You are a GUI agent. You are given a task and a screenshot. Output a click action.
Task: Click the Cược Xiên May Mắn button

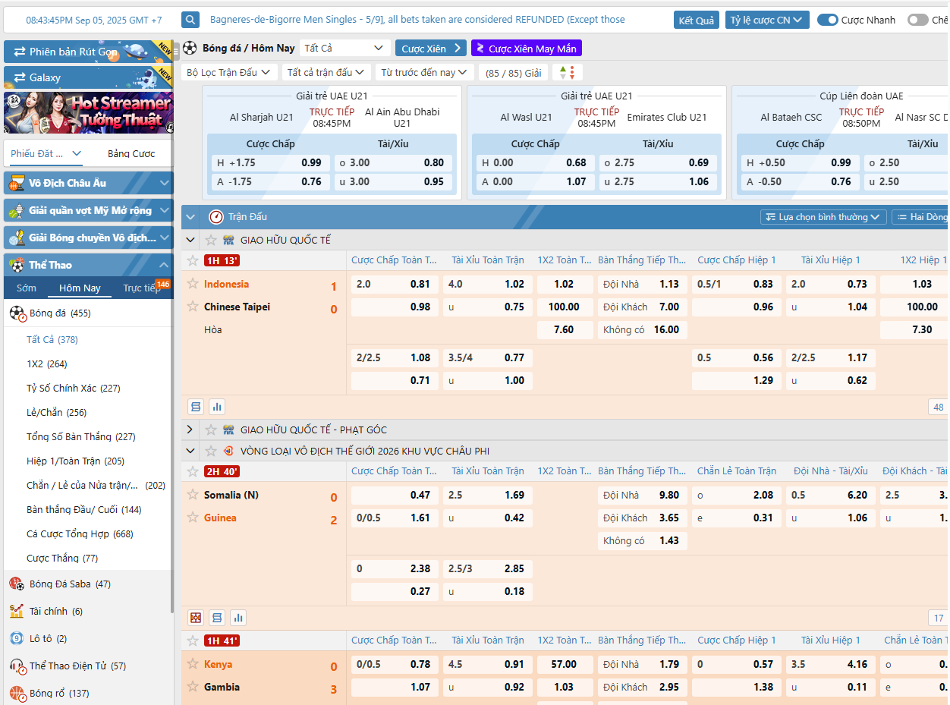526,49
